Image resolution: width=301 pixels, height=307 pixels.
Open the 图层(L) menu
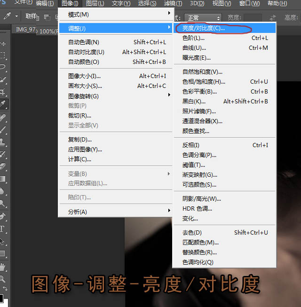tap(95, 3)
